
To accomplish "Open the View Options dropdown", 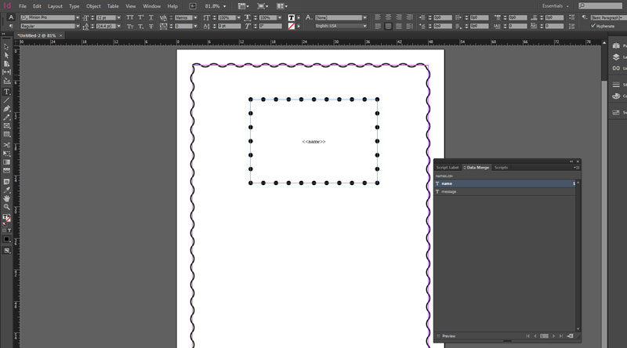I will [x=242, y=6].
